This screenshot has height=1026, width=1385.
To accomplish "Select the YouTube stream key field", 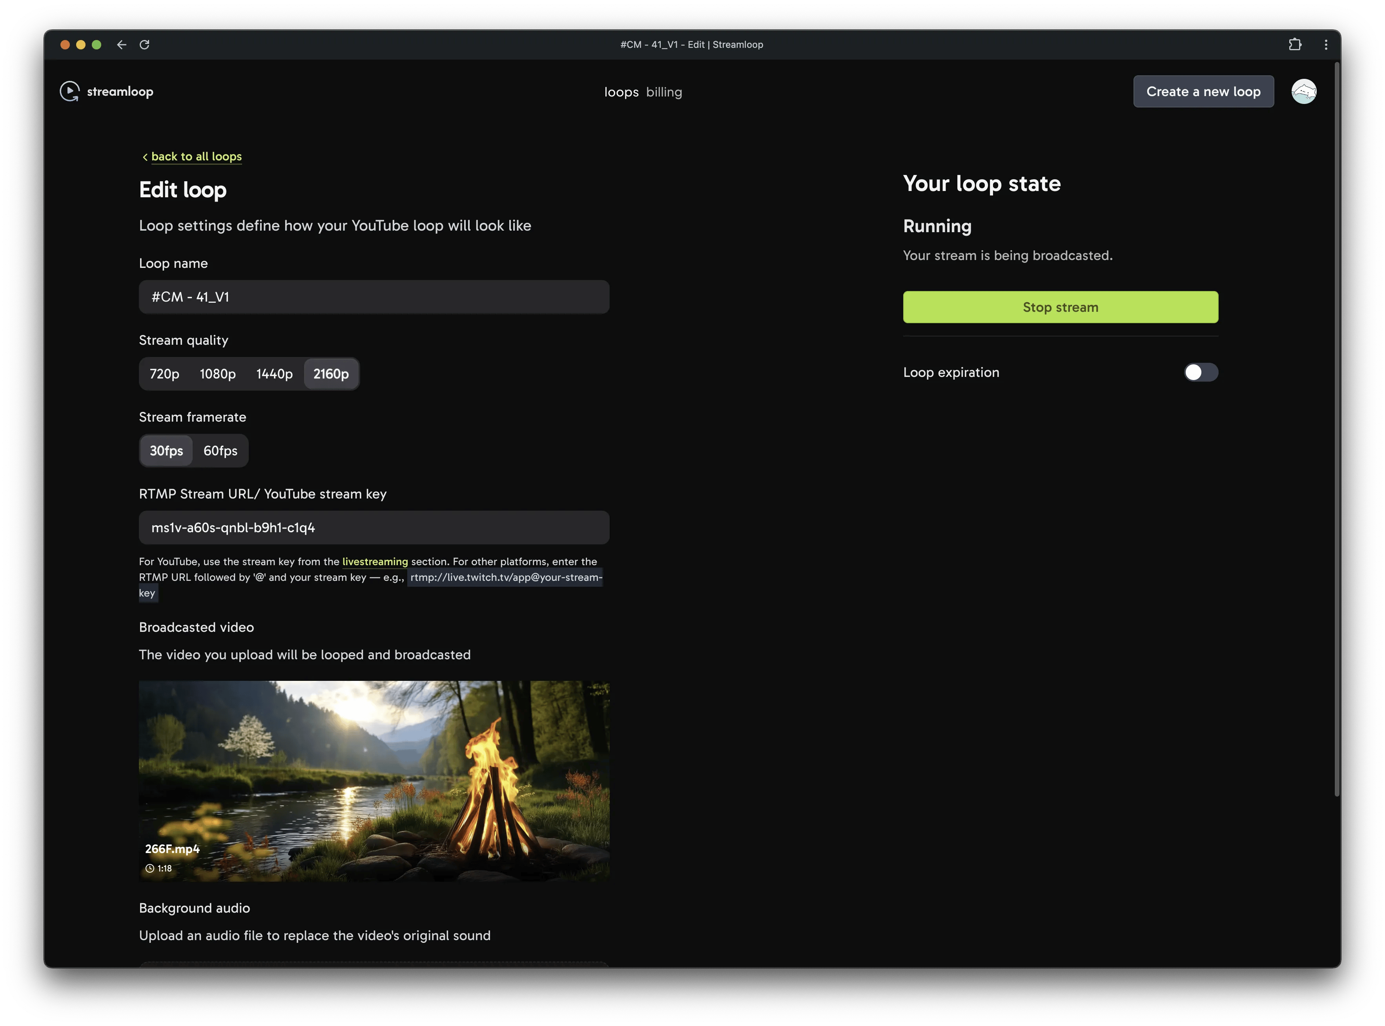I will [x=374, y=527].
